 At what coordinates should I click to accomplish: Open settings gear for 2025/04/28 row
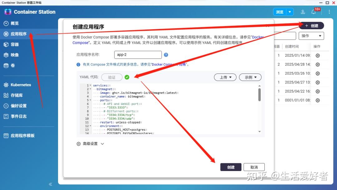pos(318,64)
